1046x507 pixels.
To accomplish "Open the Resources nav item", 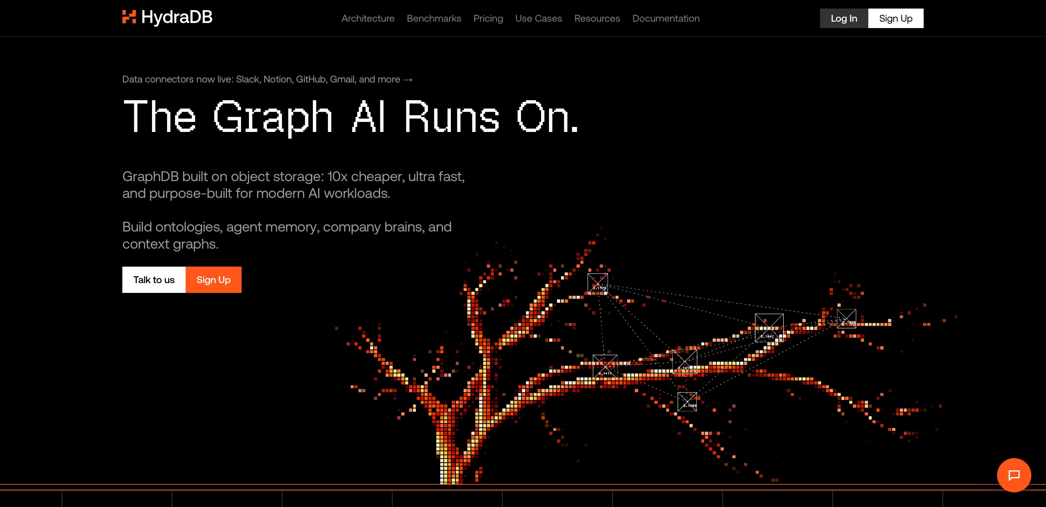I will pos(597,18).
